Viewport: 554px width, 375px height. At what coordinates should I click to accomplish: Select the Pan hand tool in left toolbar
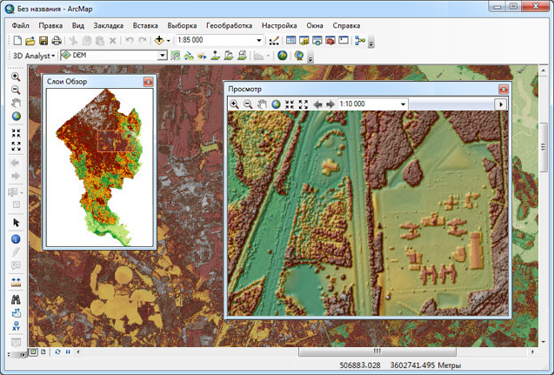pos(16,103)
